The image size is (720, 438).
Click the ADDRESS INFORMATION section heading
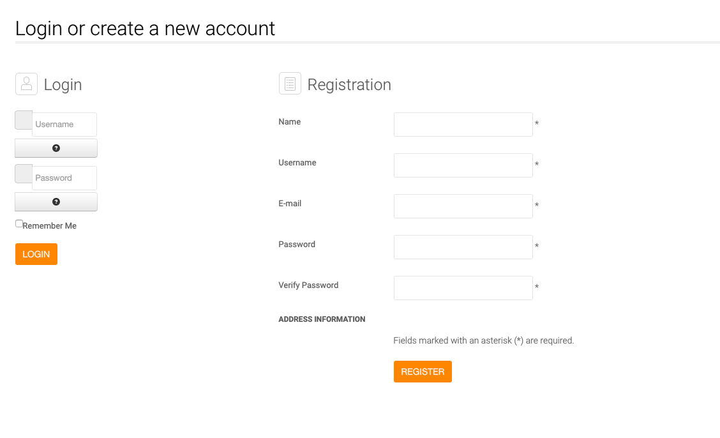pyautogui.click(x=322, y=319)
